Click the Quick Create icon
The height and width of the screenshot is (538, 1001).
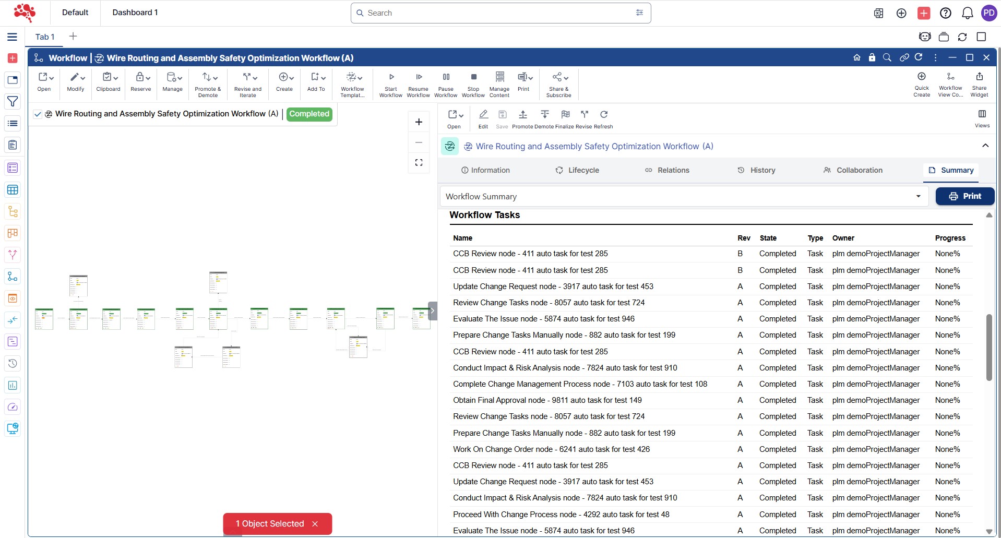(x=922, y=77)
